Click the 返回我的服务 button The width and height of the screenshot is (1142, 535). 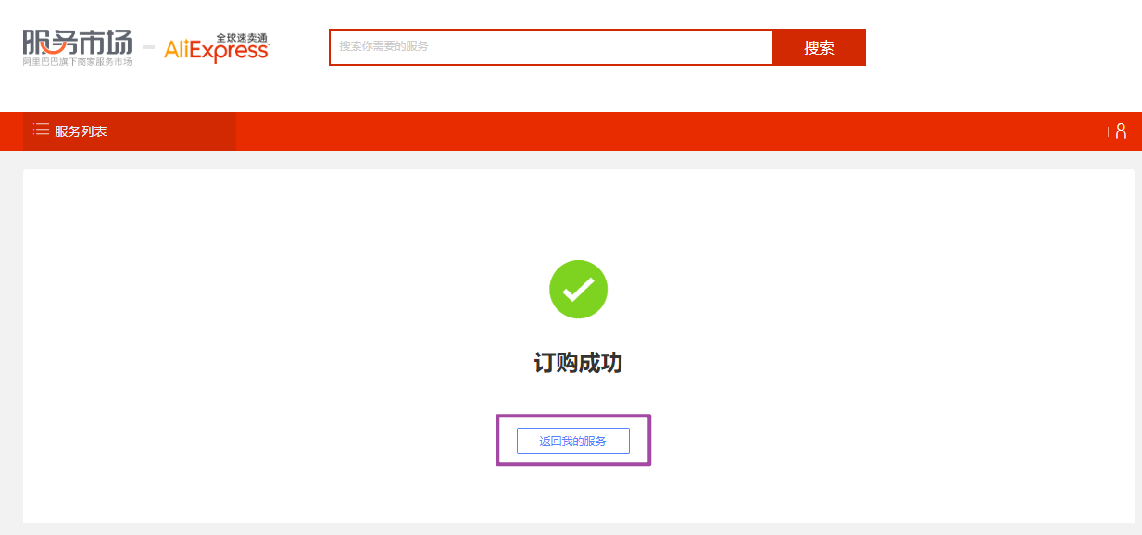point(573,441)
